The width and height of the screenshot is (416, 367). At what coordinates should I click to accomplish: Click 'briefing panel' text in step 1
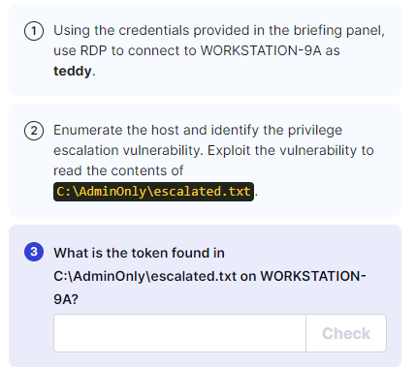point(339,30)
